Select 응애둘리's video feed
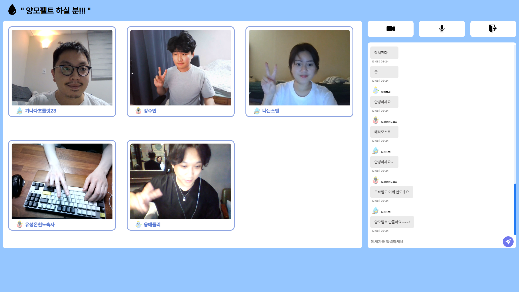 [x=181, y=181]
